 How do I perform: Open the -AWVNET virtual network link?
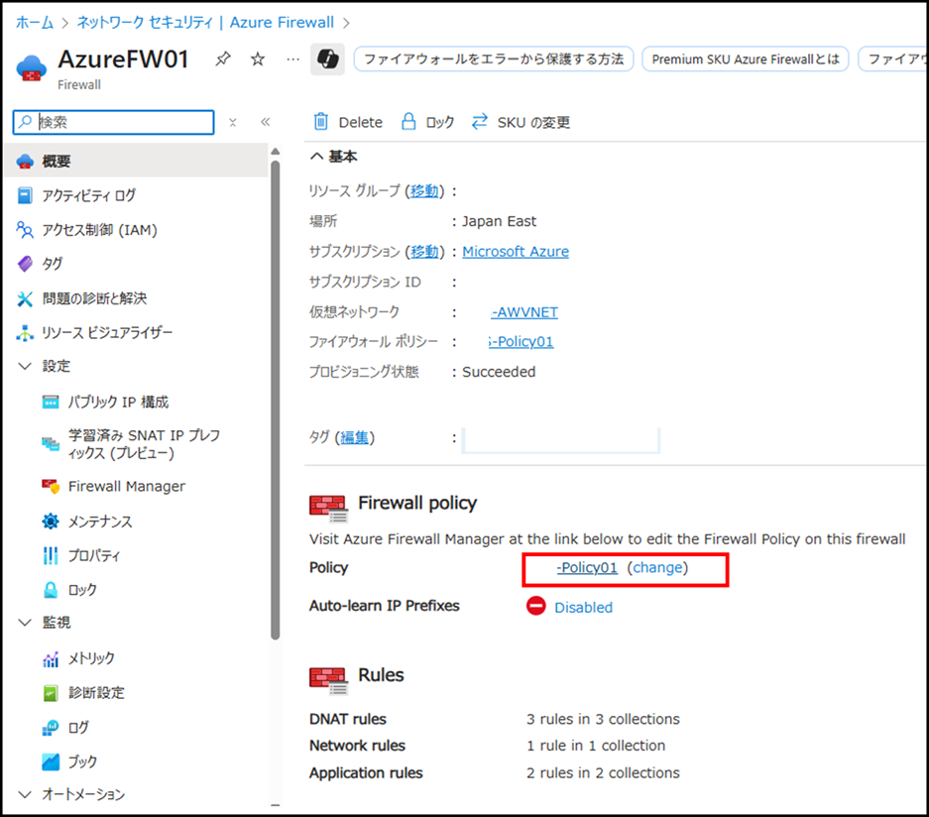pyautogui.click(x=524, y=312)
